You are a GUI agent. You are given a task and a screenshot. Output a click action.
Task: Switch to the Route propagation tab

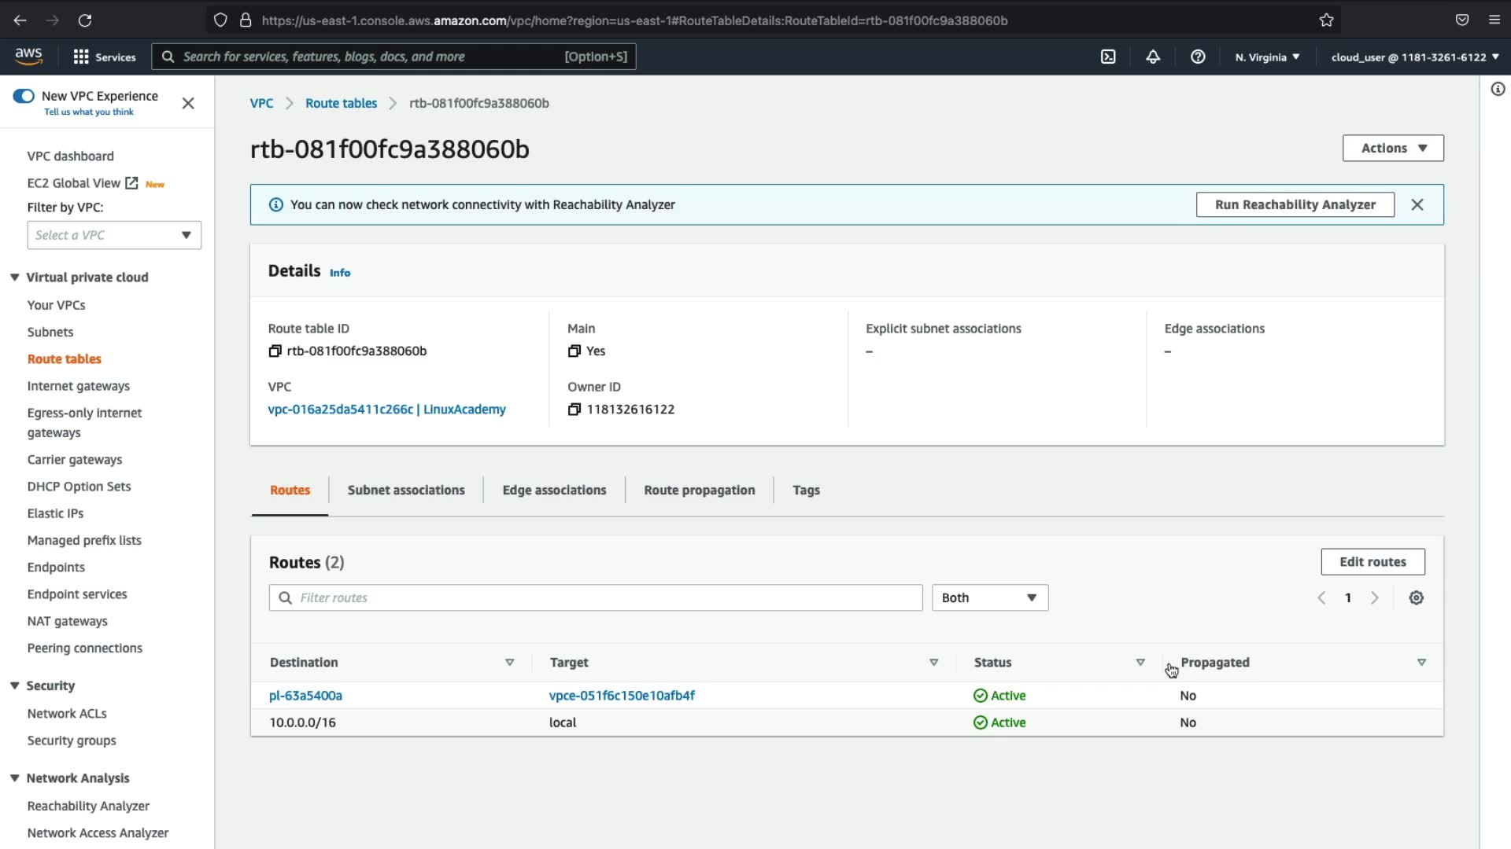pos(699,491)
